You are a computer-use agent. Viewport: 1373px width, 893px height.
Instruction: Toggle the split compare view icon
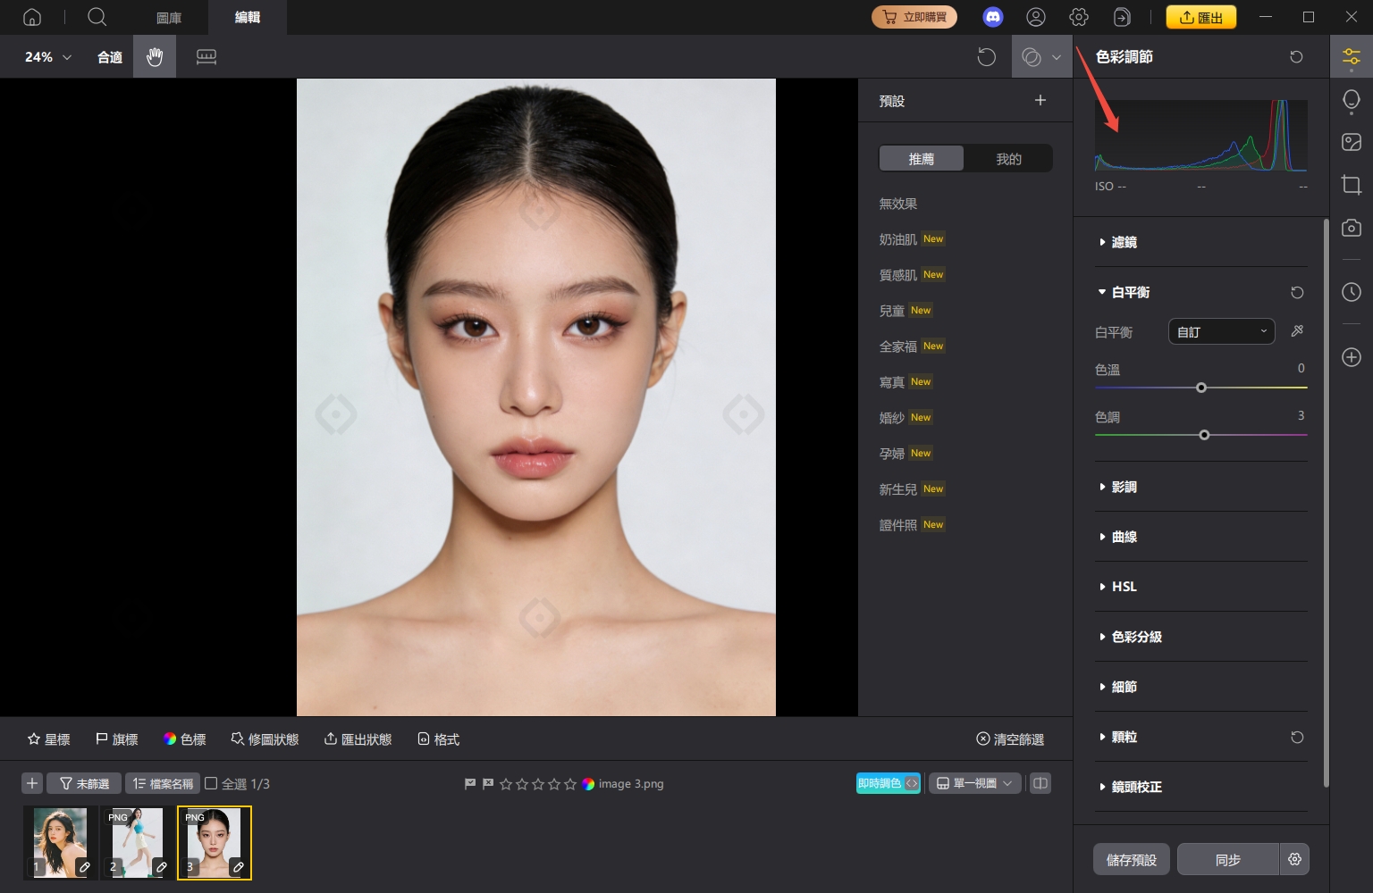(1040, 783)
